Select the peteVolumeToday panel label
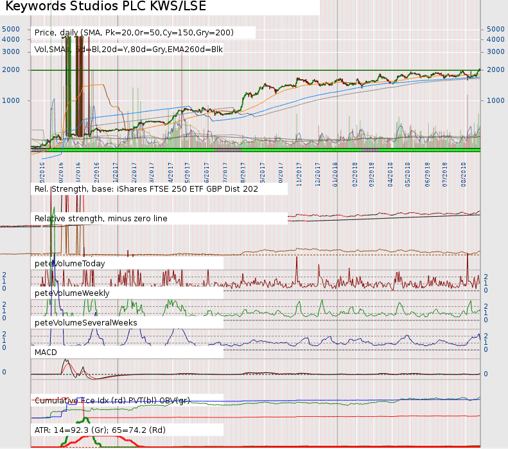This screenshot has width=508, height=449. [x=69, y=264]
